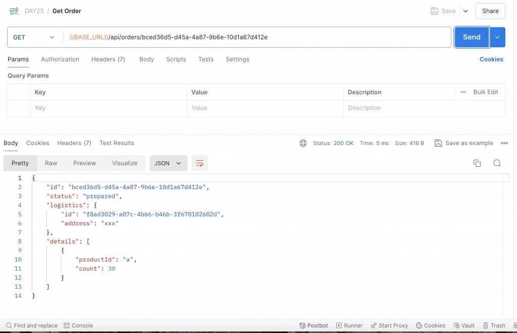
Task: Click the Send button
Action: tap(472, 37)
